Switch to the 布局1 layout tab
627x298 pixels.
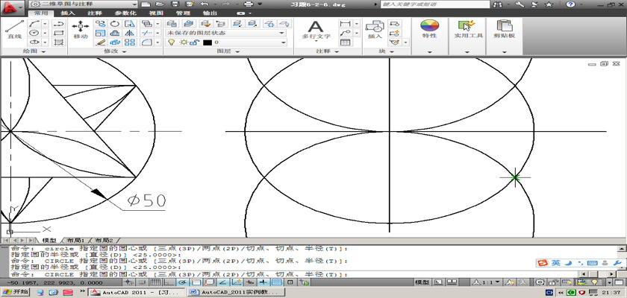(75, 241)
